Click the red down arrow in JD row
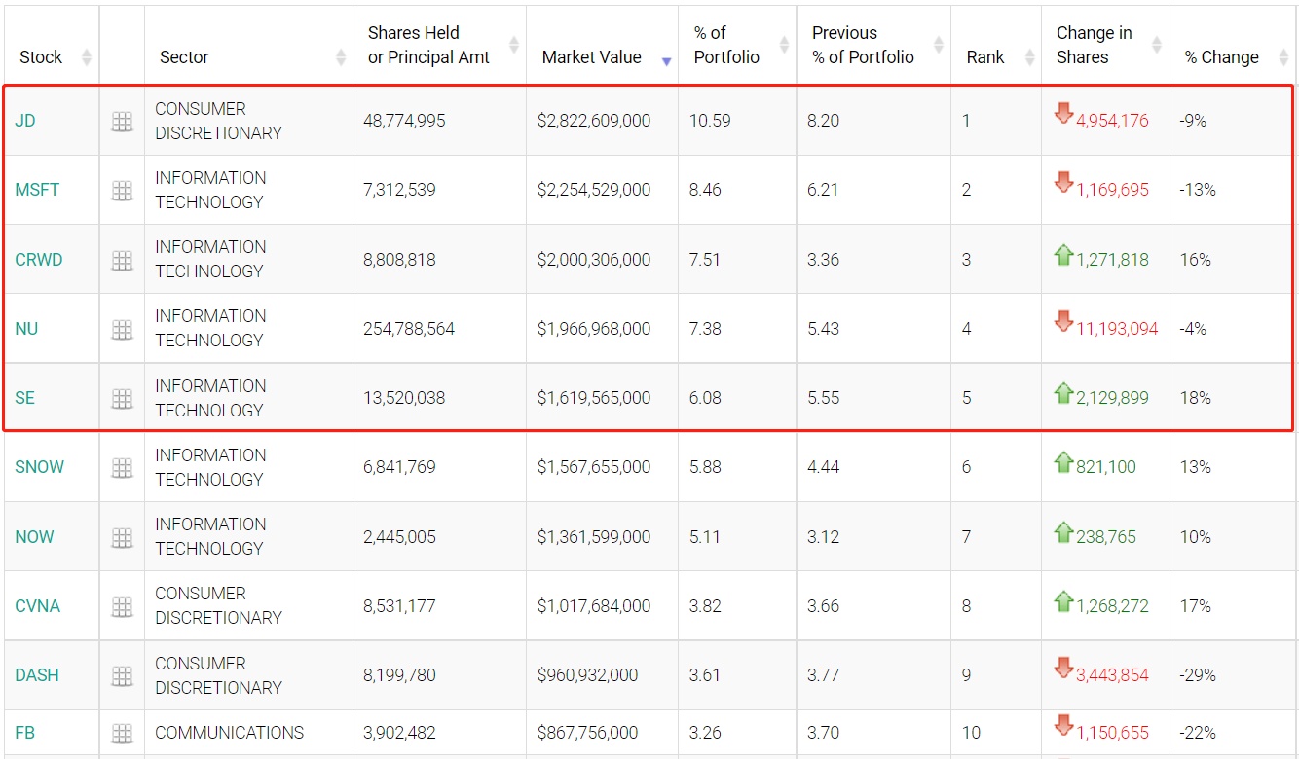This screenshot has width=1299, height=759. tap(1063, 114)
